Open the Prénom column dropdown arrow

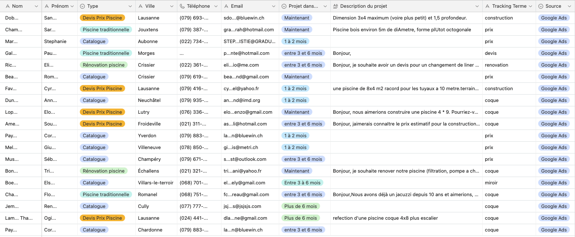pyautogui.click(x=72, y=6)
